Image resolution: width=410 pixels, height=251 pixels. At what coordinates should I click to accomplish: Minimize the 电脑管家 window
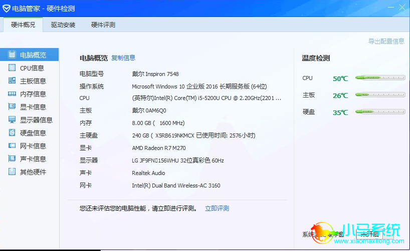391,7
